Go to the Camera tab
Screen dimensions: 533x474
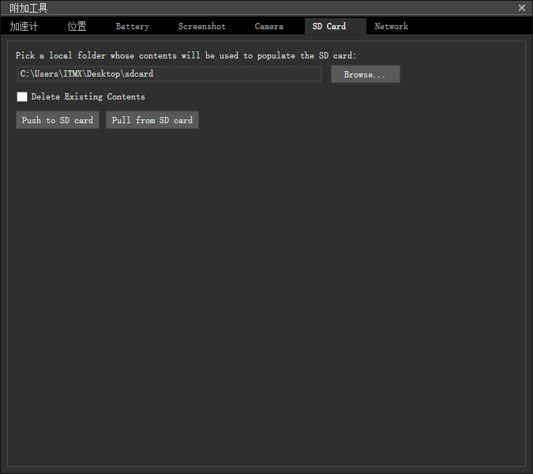point(268,26)
